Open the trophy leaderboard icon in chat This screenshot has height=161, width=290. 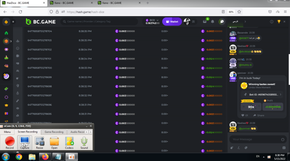279,22
